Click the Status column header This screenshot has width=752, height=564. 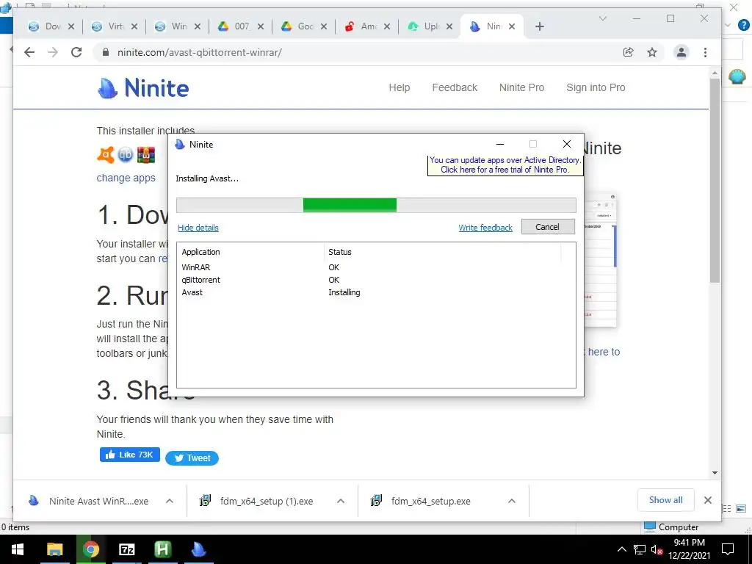click(x=339, y=252)
